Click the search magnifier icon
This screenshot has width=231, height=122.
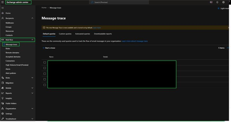[92, 2]
